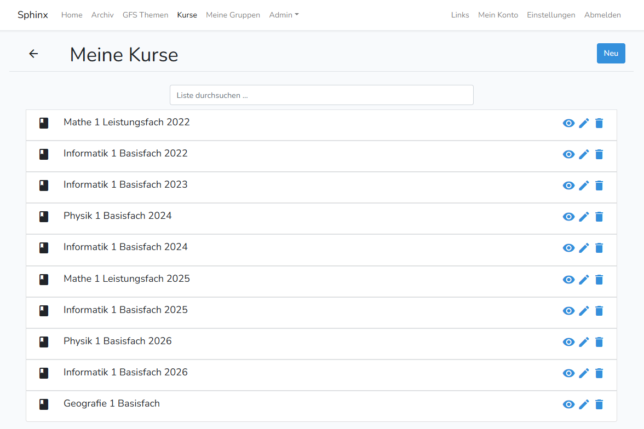
Task: Click the trash icon for Physik 1 Basisfach 2024
Action: 599,217
